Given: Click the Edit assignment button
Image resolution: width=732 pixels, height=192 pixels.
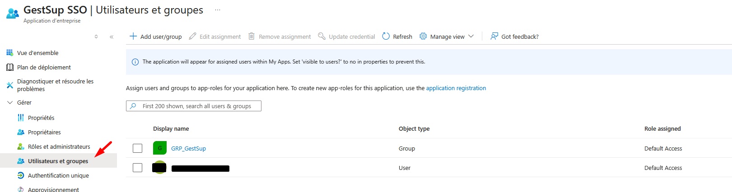Looking at the screenshot, I should click(215, 37).
